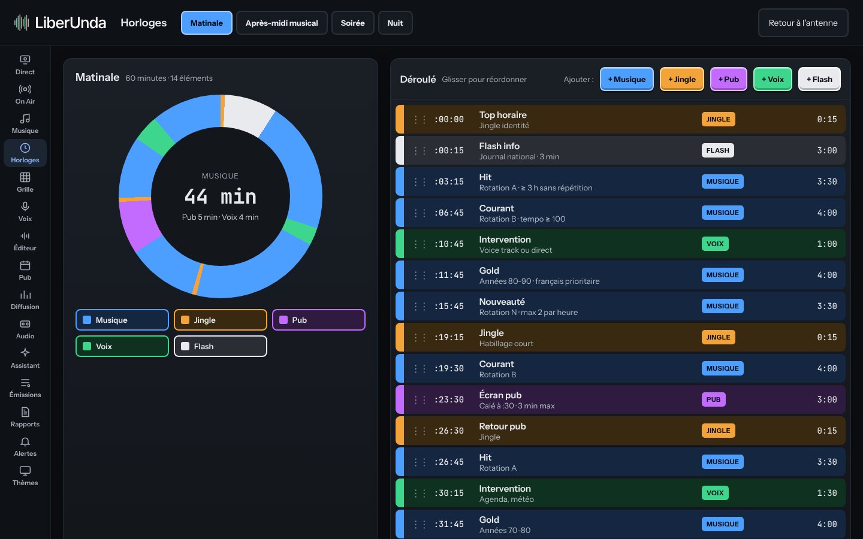Add a Flash element to the running order
Viewport: 863px width, 539px height.
(x=819, y=79)
